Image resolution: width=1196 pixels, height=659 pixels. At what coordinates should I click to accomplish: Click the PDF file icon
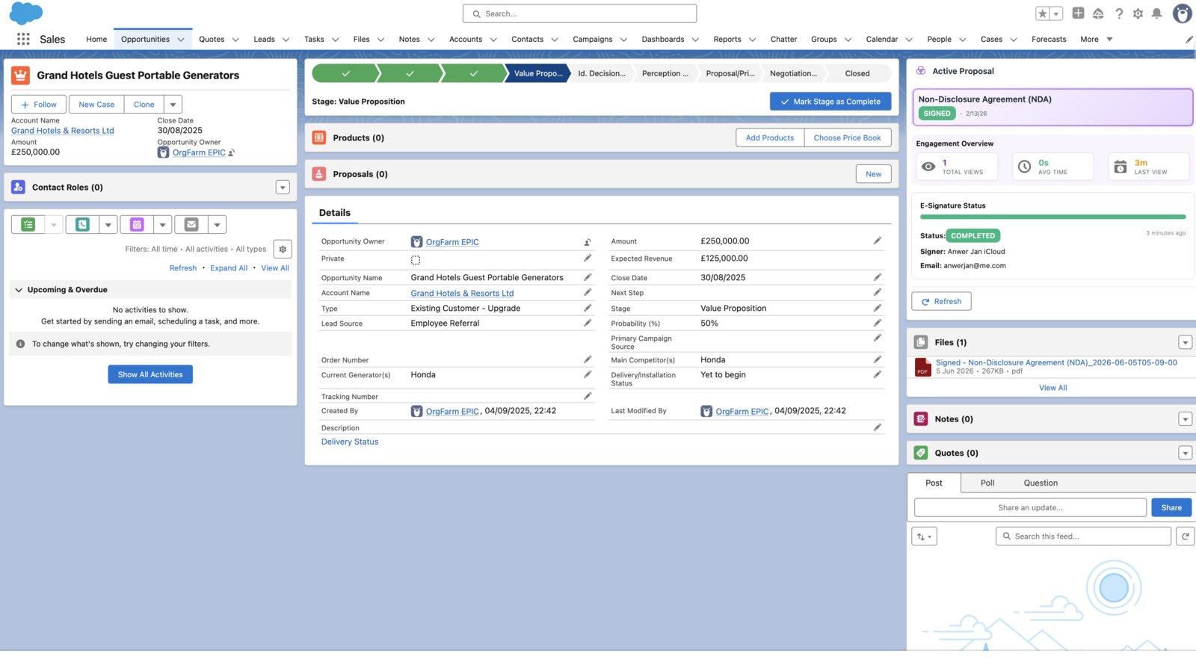(923, 367)
